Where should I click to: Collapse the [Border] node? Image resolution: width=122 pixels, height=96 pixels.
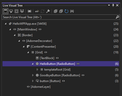pos(14,35)
